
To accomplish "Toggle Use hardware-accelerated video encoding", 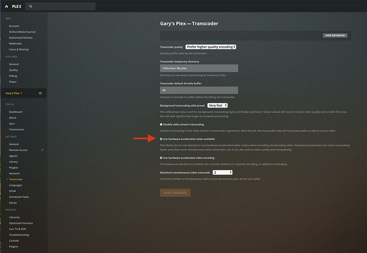I will 161,158.
